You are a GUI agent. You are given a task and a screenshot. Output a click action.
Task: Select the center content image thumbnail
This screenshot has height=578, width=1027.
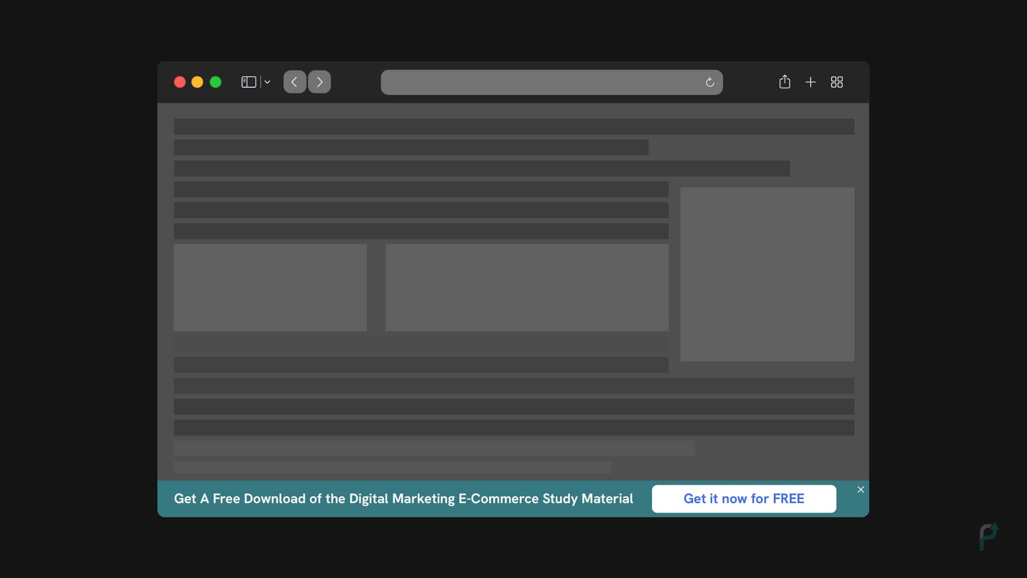[526, 288]
